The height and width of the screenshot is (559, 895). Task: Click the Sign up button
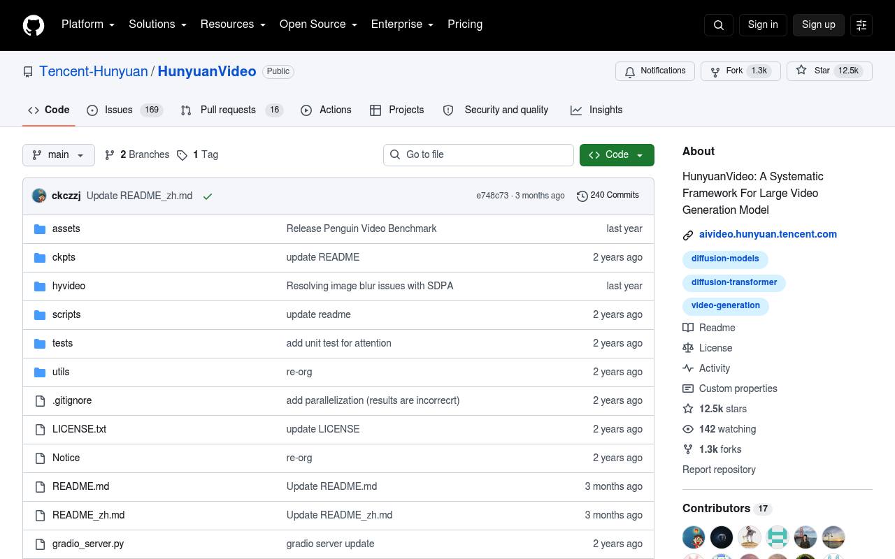819,25
